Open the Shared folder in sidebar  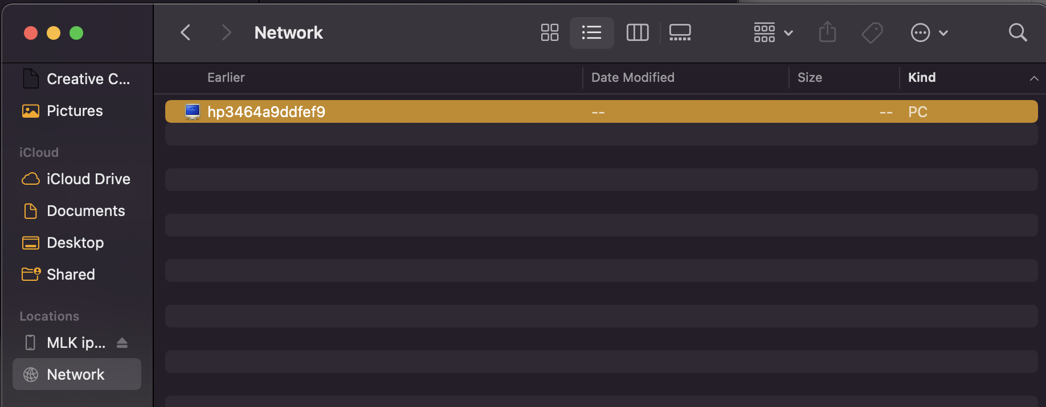[71, 275]
